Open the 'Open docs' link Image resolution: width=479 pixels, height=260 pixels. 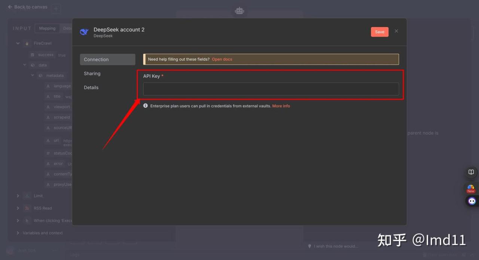[222, 59]
